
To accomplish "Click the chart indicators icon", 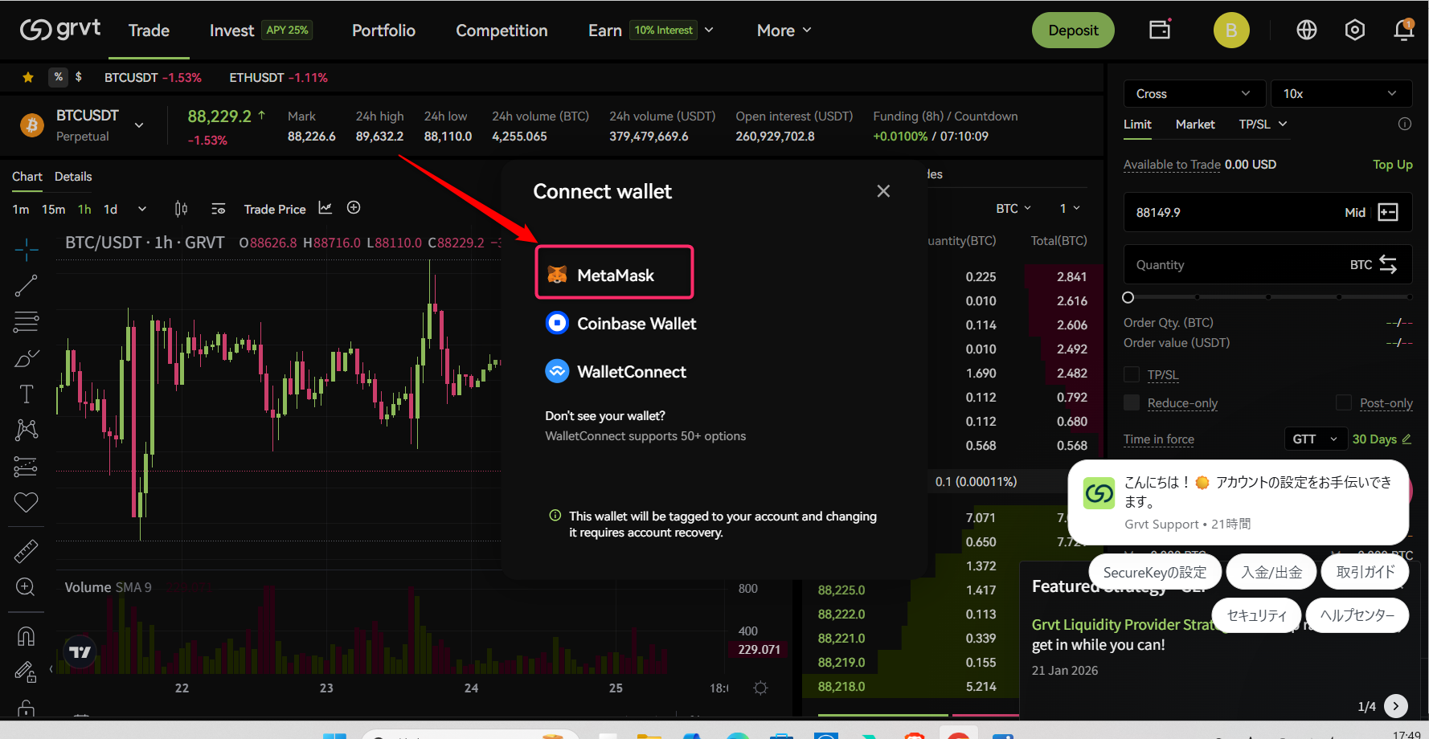I will pyautogui.click(x=325, y=208).
